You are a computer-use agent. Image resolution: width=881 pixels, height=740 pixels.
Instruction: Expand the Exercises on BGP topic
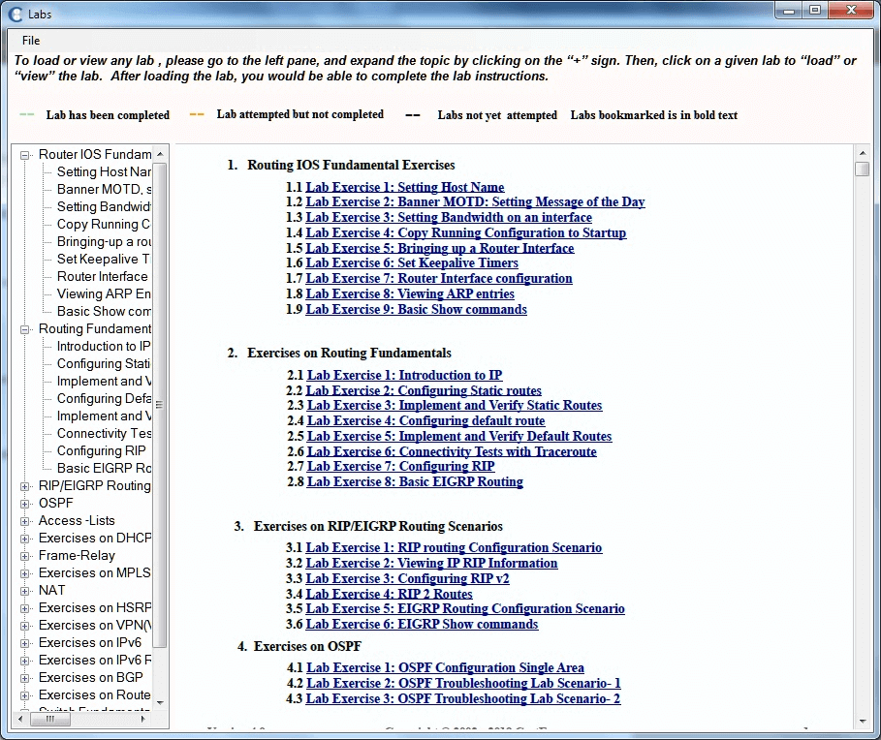coord(27,677)
